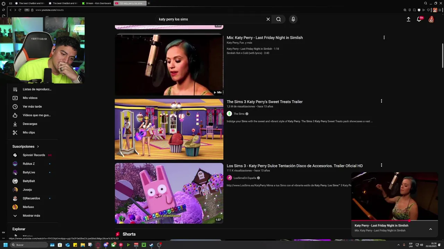Open Steam from the taskbar
The image size is (444, 249).
[151, 245]
